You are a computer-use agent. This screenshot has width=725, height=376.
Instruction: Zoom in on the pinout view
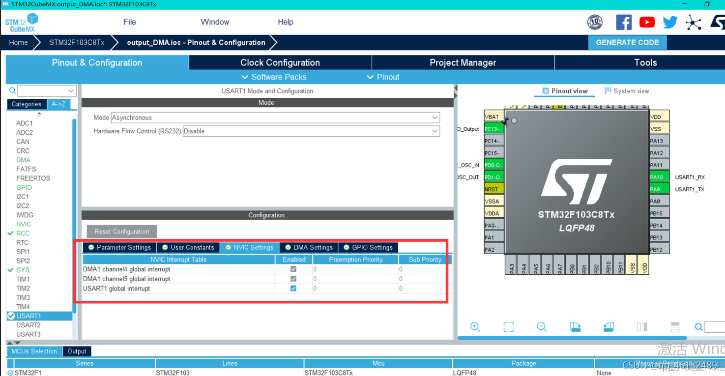click(475, 327)
